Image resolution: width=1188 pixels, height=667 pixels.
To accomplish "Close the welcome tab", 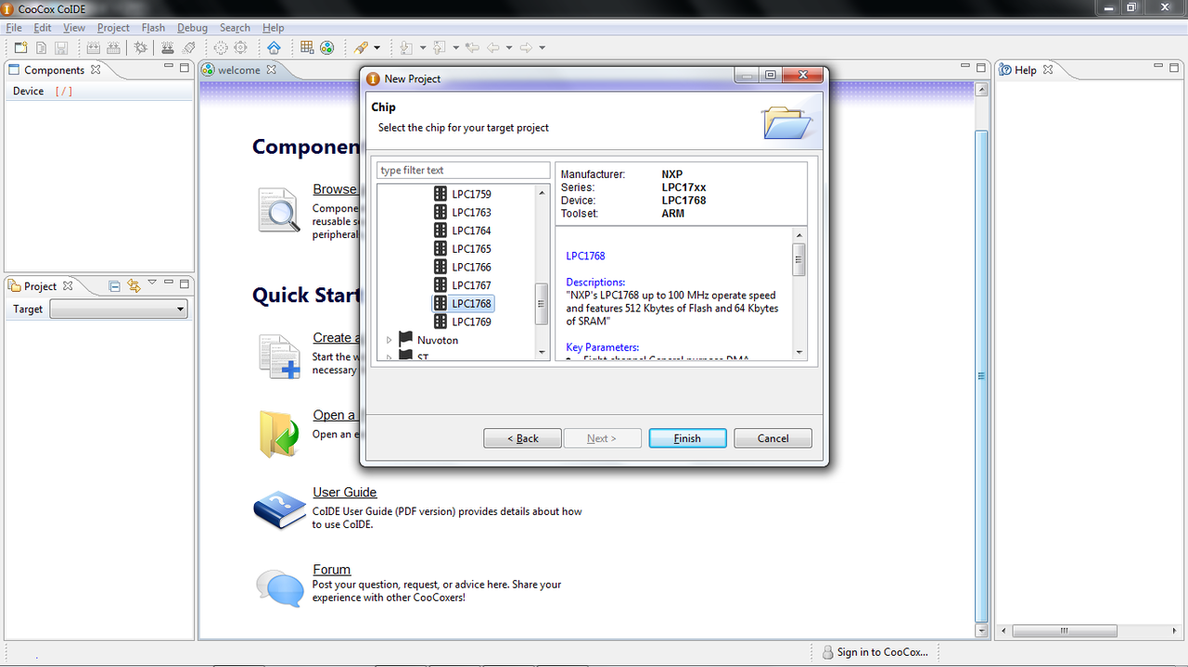I will tap(272, 69).
